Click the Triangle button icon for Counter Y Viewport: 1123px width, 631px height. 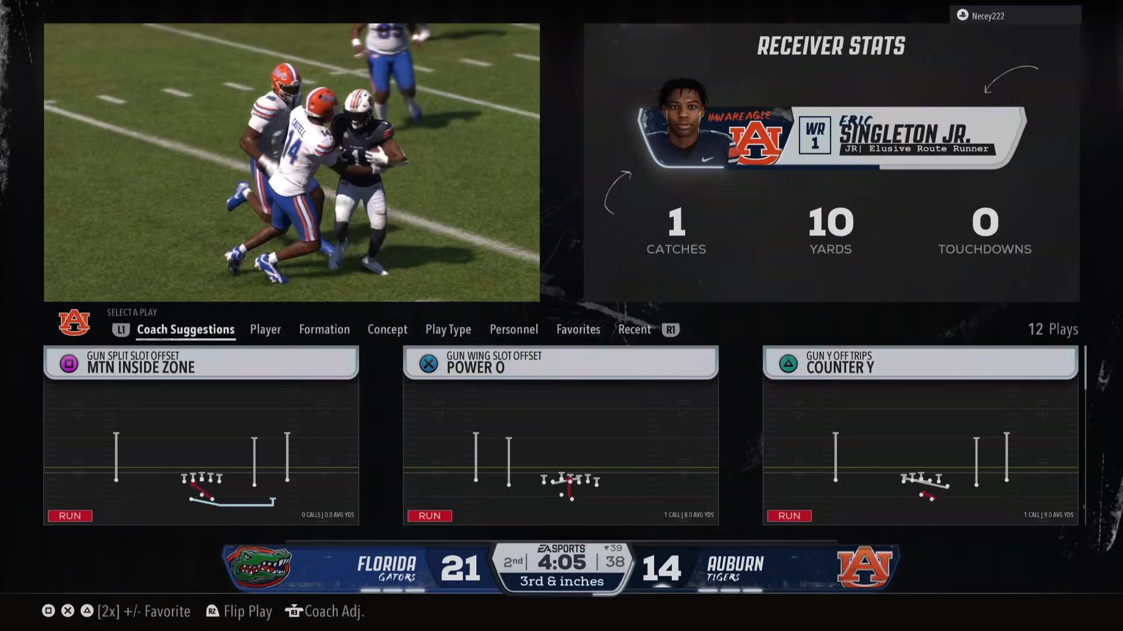pyautogui.click(x=788, y=363)
